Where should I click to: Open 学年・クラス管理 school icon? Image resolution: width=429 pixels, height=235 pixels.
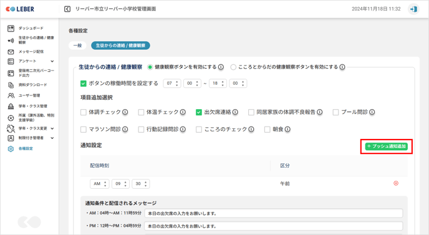pyautogui.click(x=11, y=106)
